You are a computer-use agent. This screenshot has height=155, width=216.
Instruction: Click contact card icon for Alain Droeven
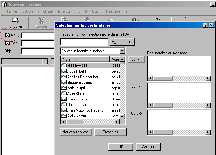click(64, 99)
